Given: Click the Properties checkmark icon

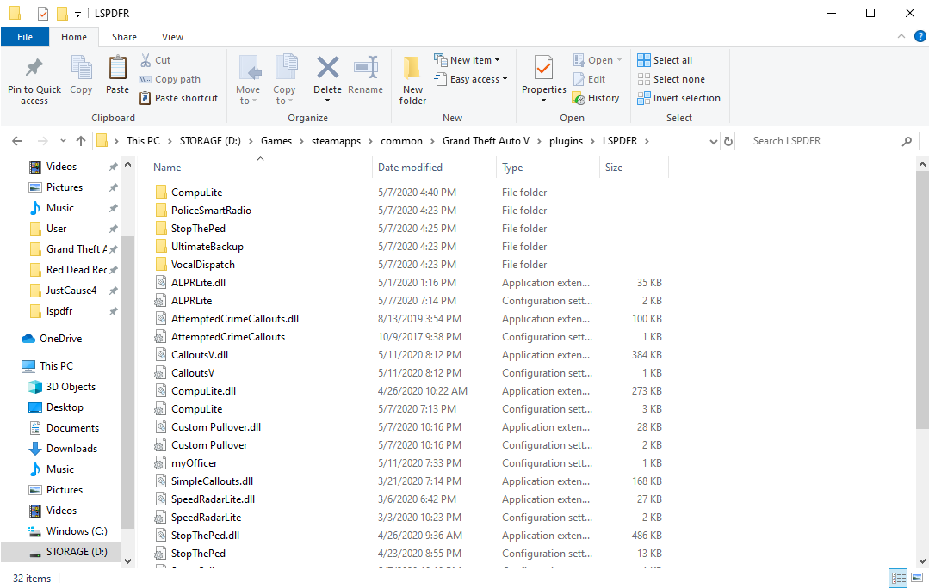Looking at the screenshot, I should click(543, 68).
